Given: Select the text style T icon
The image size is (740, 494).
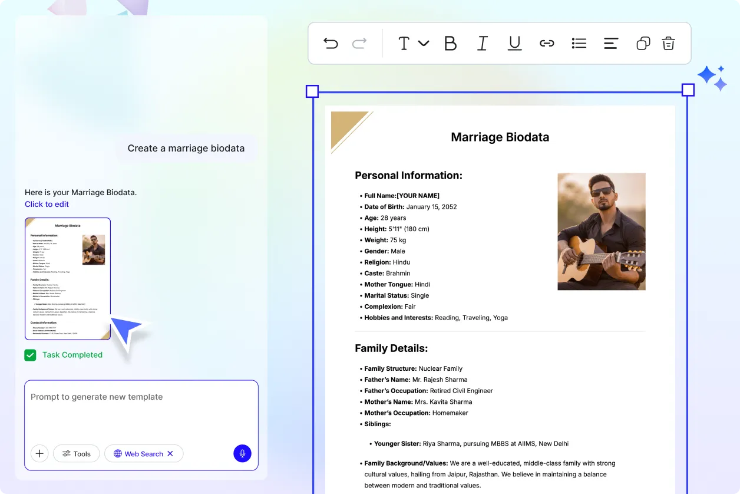Looking at the screenshot, I should pyautogui.click(x=404, y=43).
